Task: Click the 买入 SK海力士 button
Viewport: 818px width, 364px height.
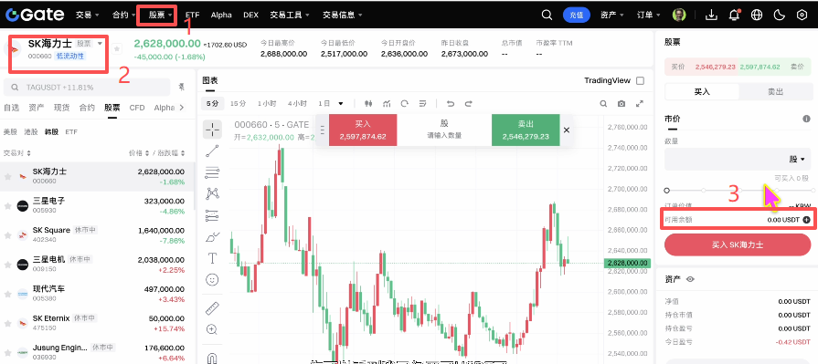Action: (x=738, y=244)
